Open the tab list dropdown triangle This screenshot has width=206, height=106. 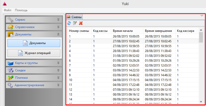(x=202, y=16)
